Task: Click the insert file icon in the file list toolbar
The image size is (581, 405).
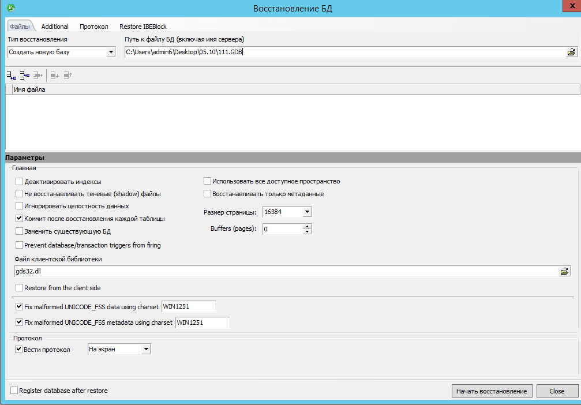Action: coord(25,75)
